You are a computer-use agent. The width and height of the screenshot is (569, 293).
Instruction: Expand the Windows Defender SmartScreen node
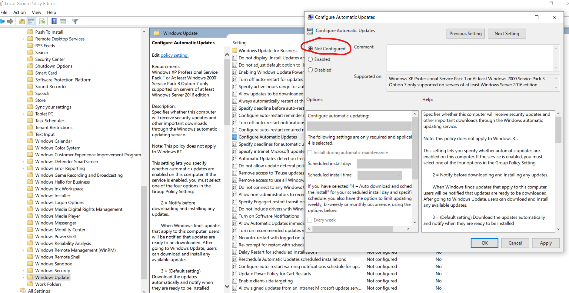tap(23, 161)
